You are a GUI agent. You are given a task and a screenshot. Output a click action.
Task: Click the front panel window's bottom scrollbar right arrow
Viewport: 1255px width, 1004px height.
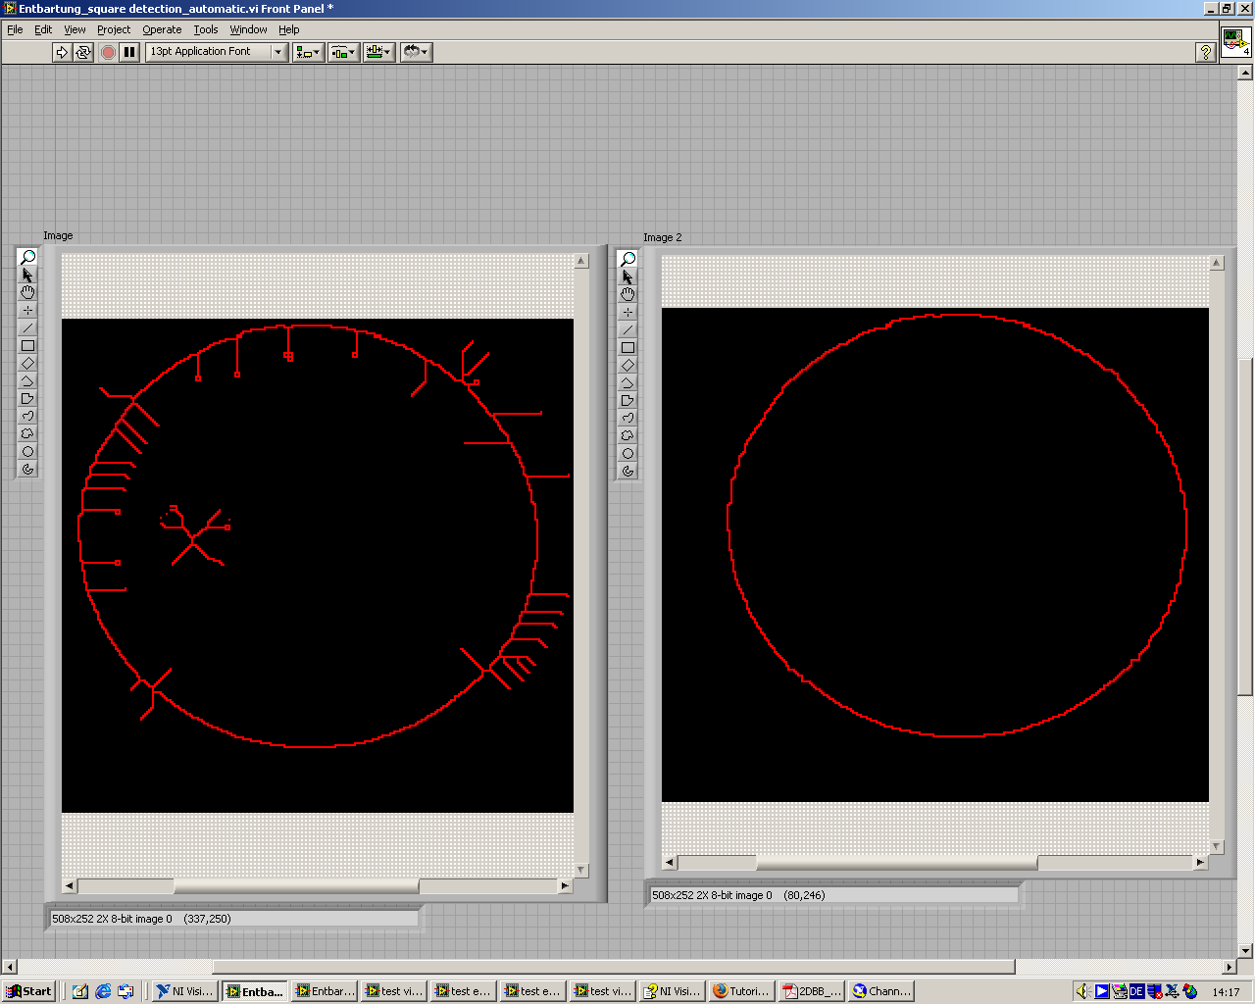[1230, 967]
